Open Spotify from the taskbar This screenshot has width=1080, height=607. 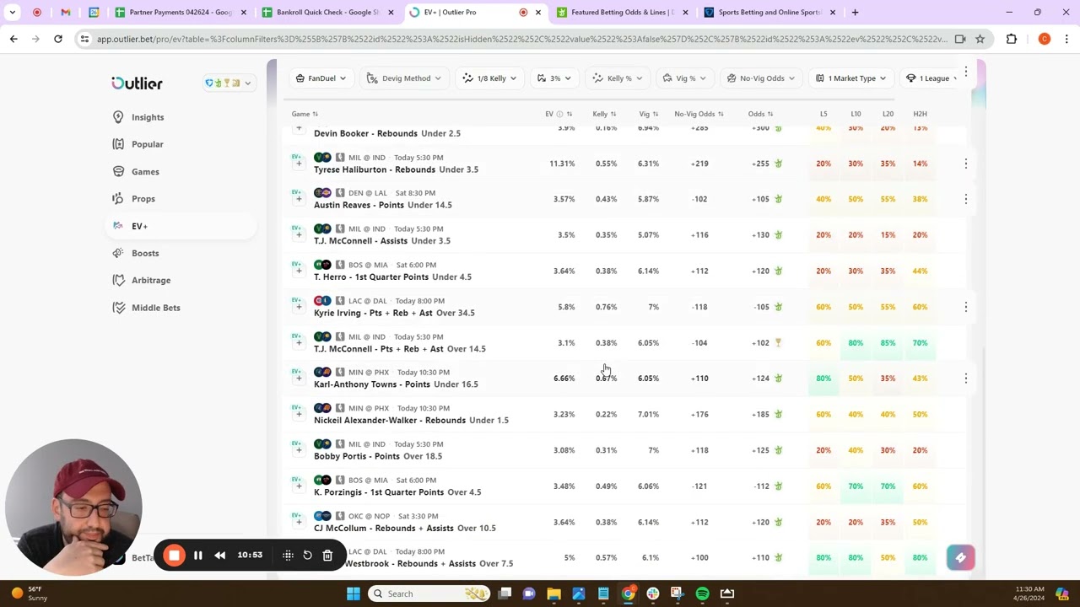pos(702,594)
